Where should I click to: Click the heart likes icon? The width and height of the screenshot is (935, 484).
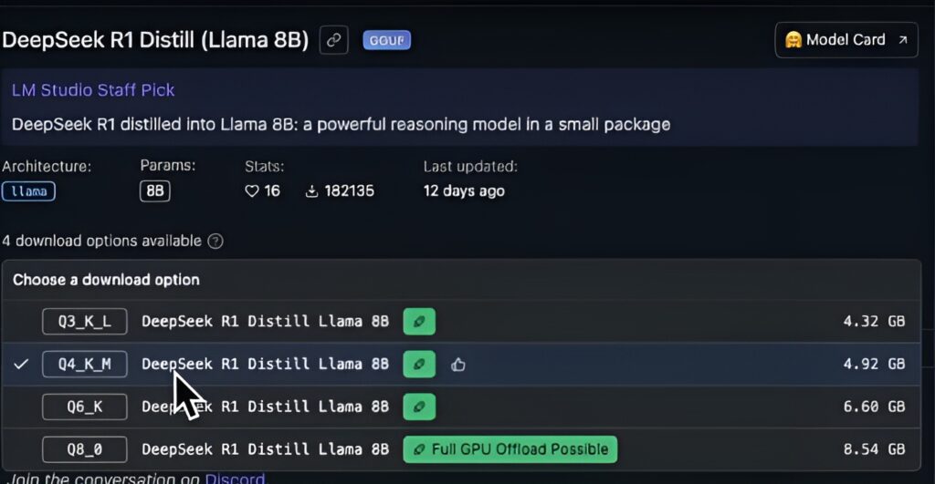(253, 191)
